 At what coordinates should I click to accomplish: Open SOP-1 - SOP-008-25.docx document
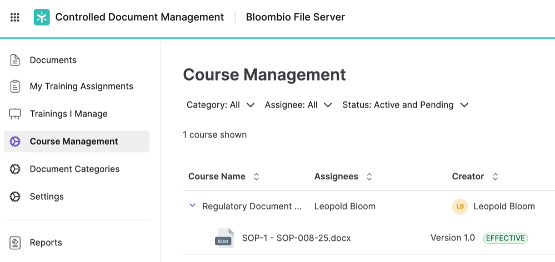pyautogui.click(x=296, y=238)
